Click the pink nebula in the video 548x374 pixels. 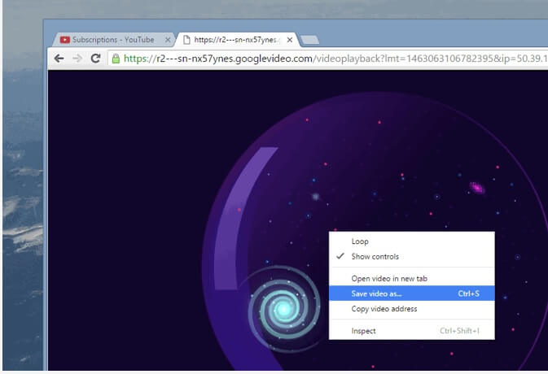click(476, 188)
